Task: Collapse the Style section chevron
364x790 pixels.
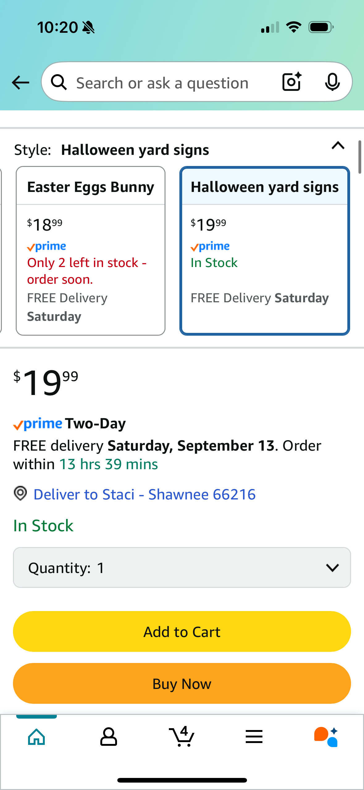Action: tap(338, 146)
